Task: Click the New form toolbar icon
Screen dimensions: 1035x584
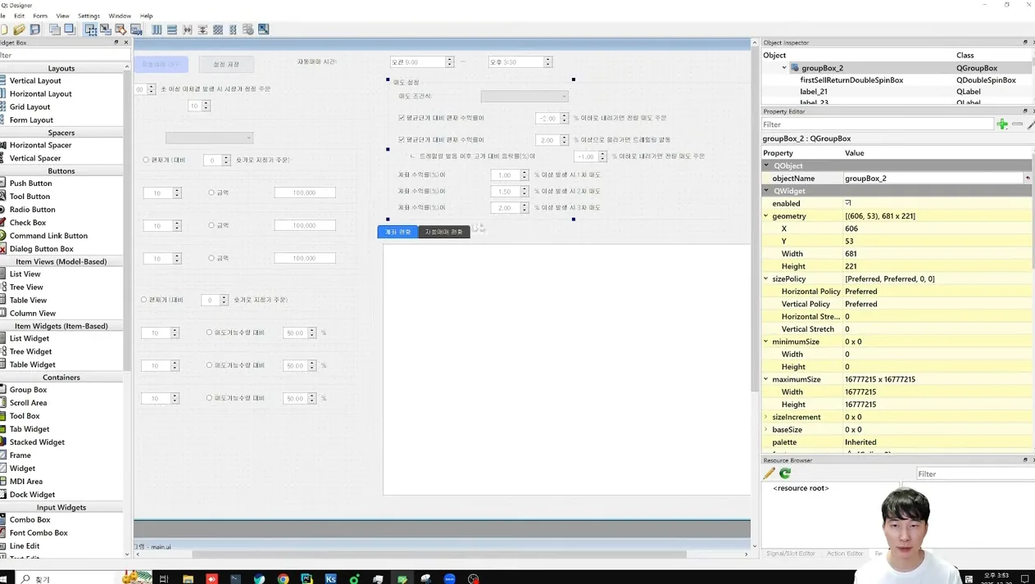Action: pos(4,29)
